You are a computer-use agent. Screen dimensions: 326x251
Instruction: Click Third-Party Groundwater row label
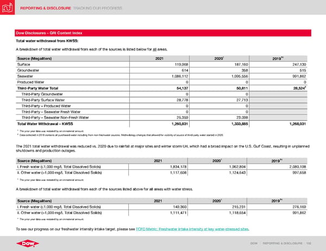tap(42, 94)
